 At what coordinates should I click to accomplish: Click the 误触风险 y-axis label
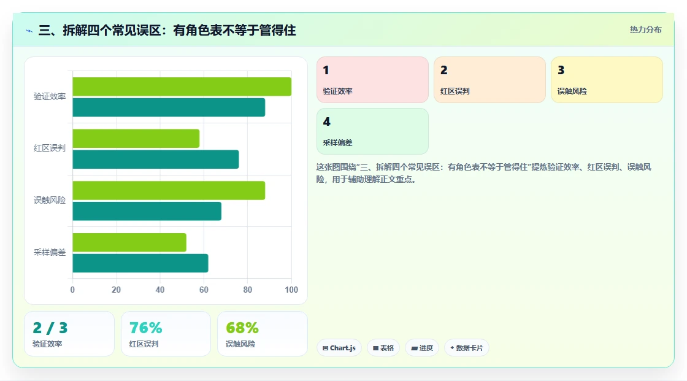[x=50, y=201]
